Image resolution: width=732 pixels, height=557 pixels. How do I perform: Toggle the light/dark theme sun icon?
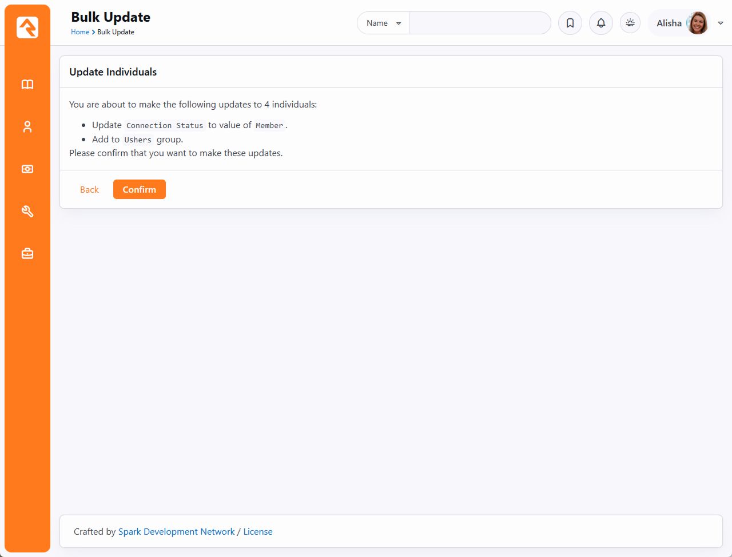click(630, 23)
